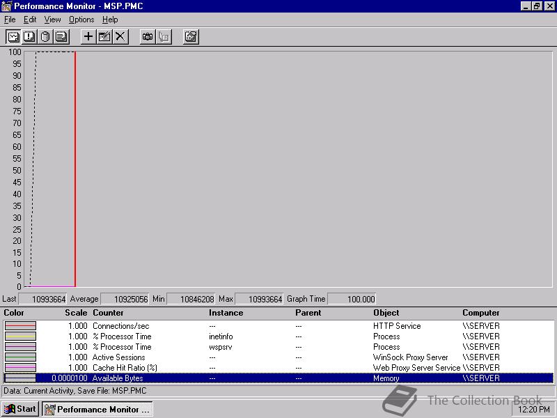Switch to Report view in toolbar
The image size is (557, 418).
(x=61, y=37)
